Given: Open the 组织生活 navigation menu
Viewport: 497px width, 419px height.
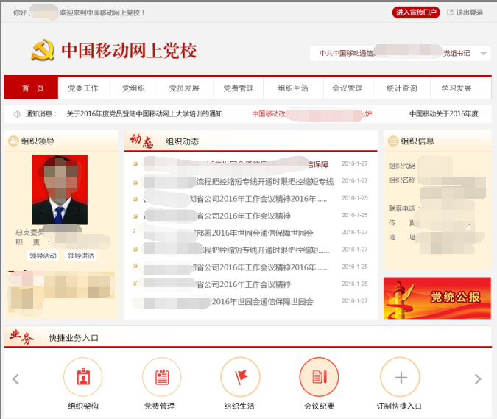Looking at the screenshot, I should click(293, 88).
